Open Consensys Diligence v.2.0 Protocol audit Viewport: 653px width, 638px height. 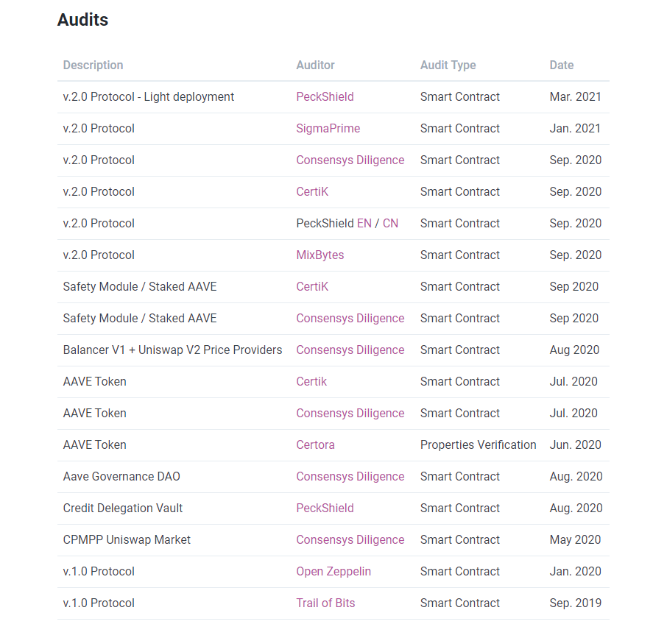(x=350, y=160)
